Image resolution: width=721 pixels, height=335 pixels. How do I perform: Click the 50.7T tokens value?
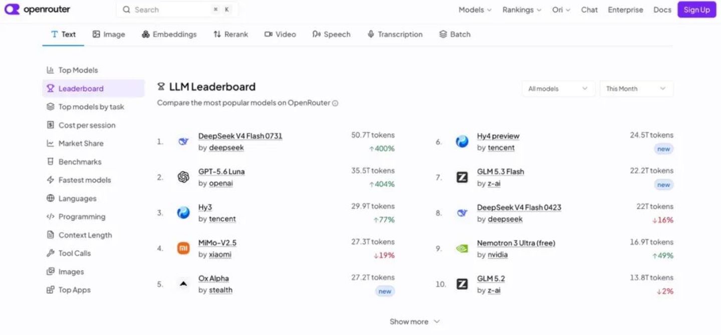(373, 135)
